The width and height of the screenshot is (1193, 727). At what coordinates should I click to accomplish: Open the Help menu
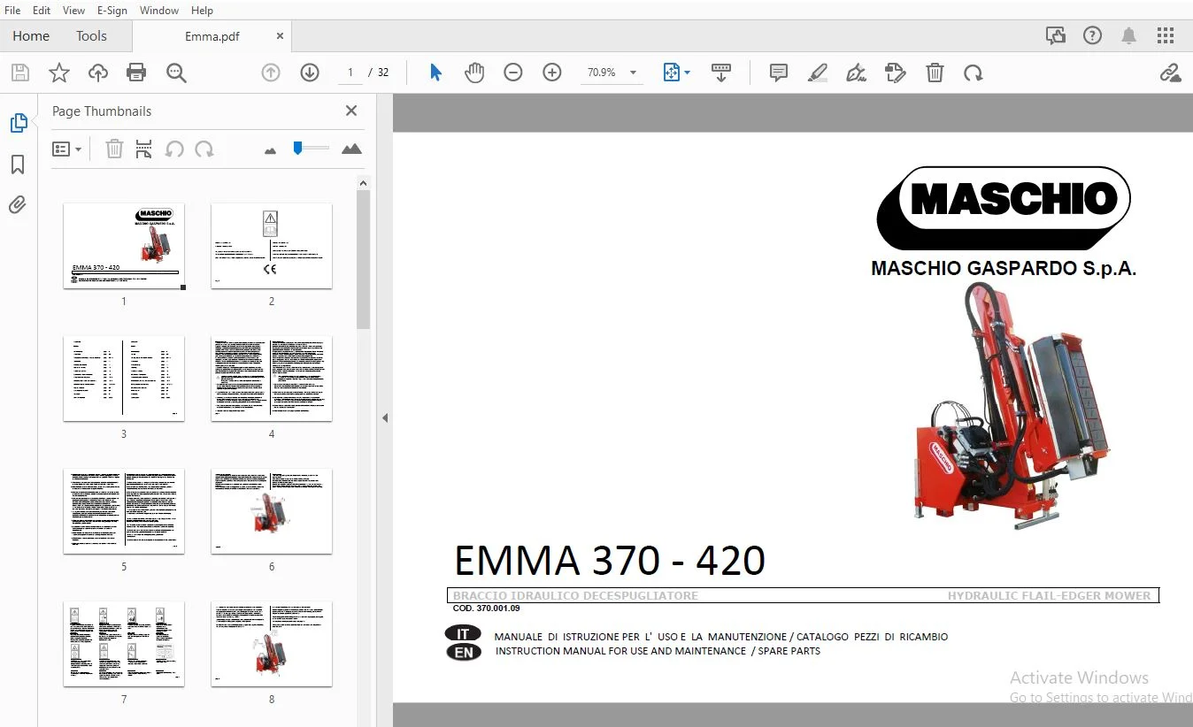[x=202, y=10]
